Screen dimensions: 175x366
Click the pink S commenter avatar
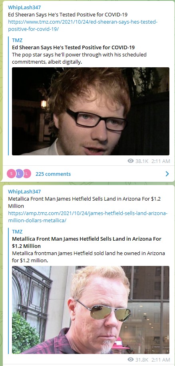11,174
